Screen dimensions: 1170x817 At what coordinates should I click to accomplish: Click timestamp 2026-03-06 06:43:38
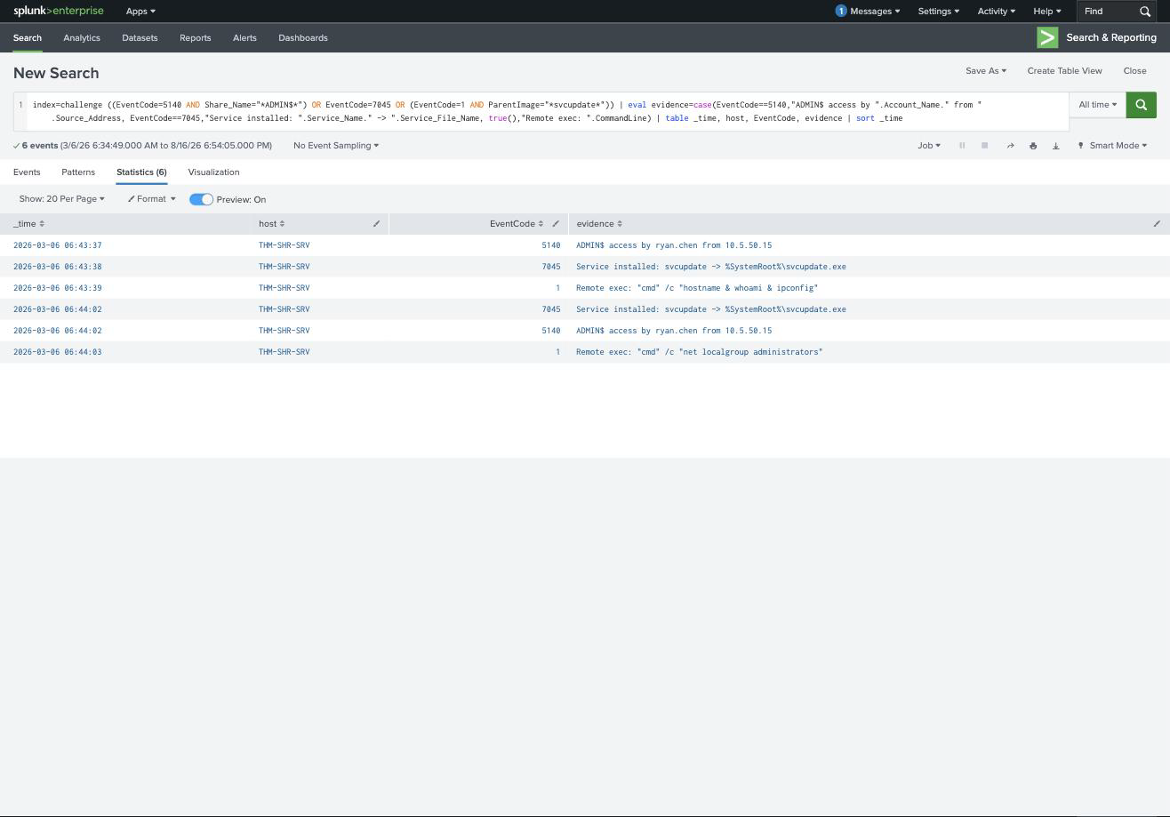[x=58, y=267]
